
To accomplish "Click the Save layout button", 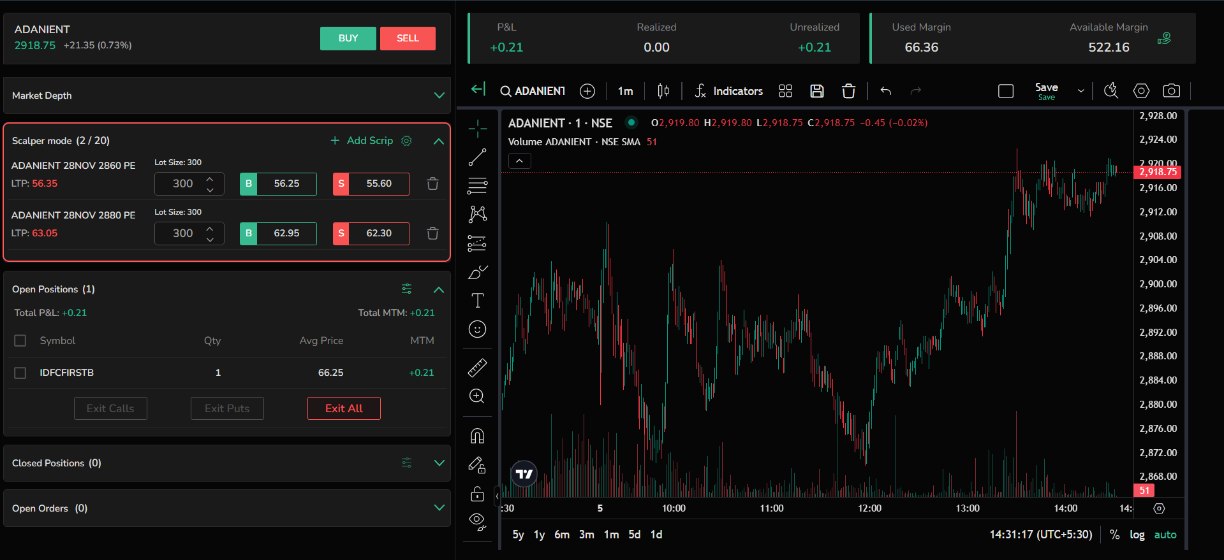I will (1046, 91).
